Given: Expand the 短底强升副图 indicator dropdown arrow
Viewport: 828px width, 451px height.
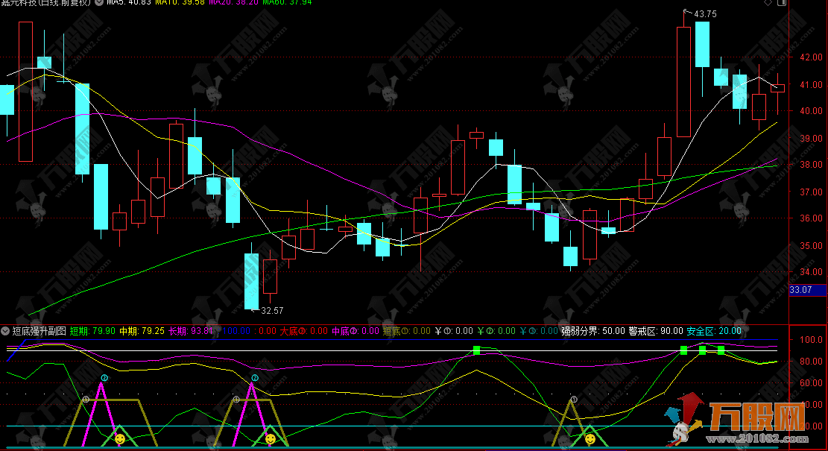Looking at the screenshot, I should (6, 331).
